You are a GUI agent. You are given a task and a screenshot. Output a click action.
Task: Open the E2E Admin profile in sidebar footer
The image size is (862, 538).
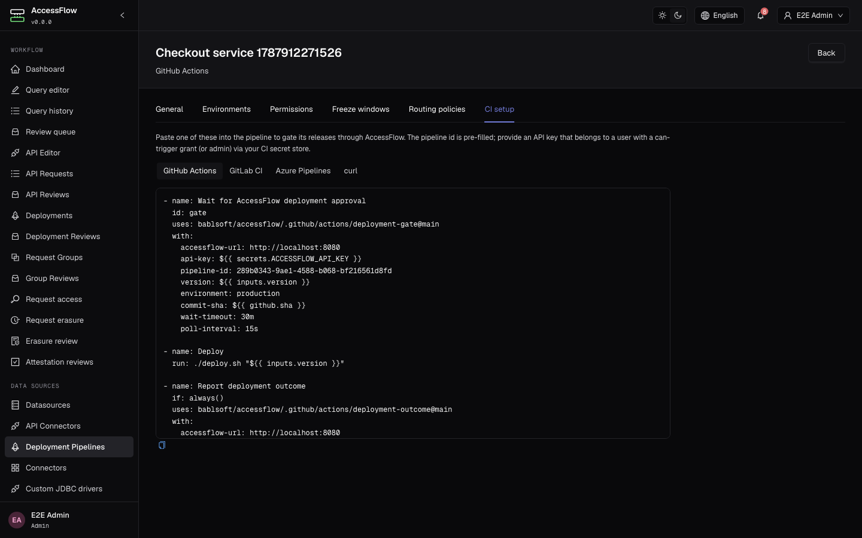[69, 520]
